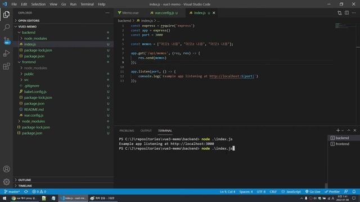Expand the Open Editors section
This screenshot has width=360, height=202.
(x=63, y=21)
